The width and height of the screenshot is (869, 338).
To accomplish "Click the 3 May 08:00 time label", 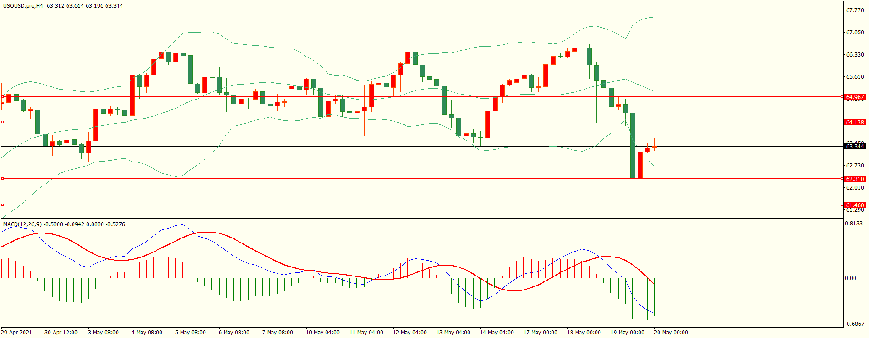I will pyautogui.click(x=103, y=333).
